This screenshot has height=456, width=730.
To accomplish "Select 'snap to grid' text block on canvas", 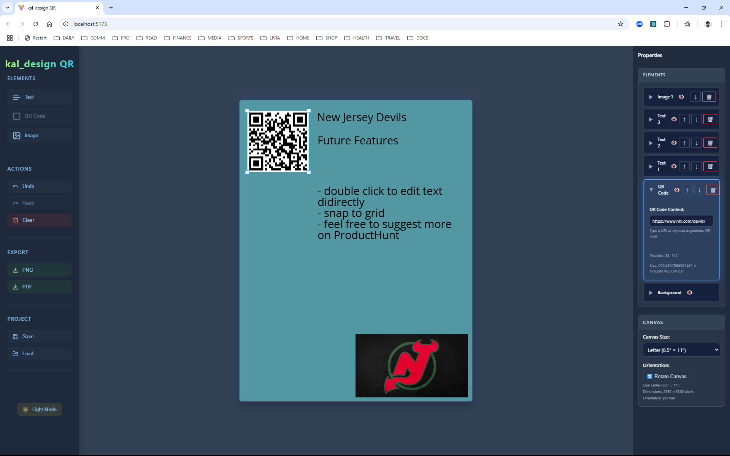I will pyautogui.click(x=384, y=213).
